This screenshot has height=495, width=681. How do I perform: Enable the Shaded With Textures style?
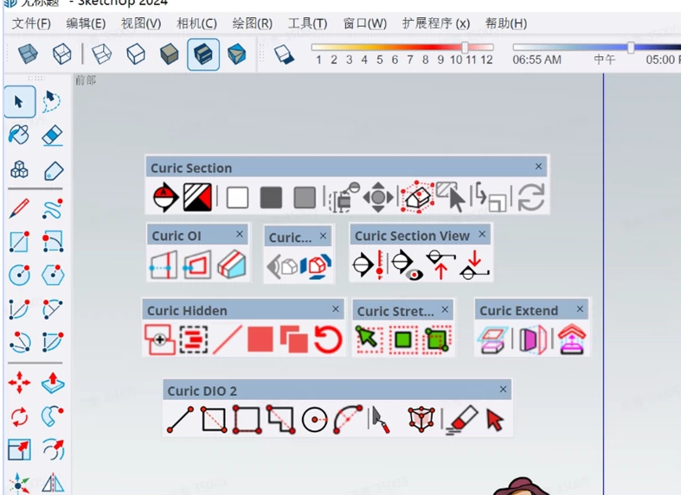(x=203, y=54)
